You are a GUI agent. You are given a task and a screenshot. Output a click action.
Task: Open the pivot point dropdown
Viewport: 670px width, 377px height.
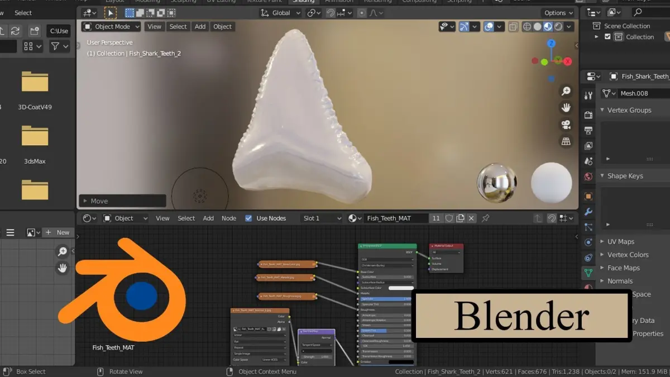click(314, 13)
